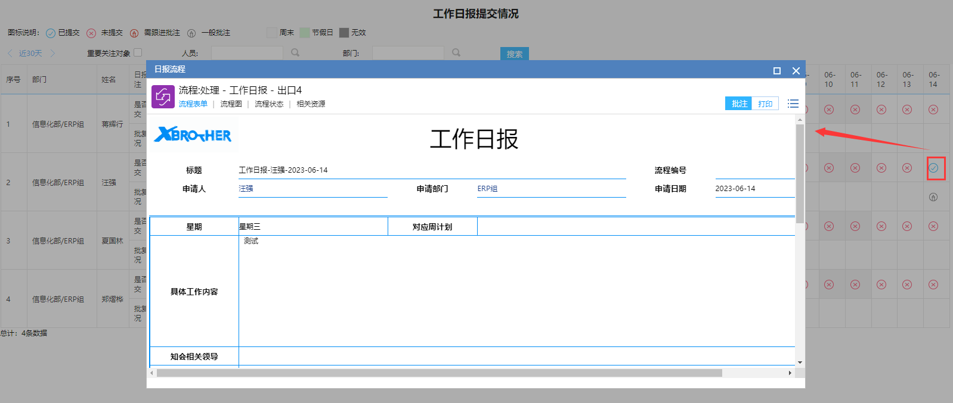The height and width of the screenshot is (403, 953).
Task: Open the list menu icon beside 打印
Action: pyautogui.click(x=793, y=104)
